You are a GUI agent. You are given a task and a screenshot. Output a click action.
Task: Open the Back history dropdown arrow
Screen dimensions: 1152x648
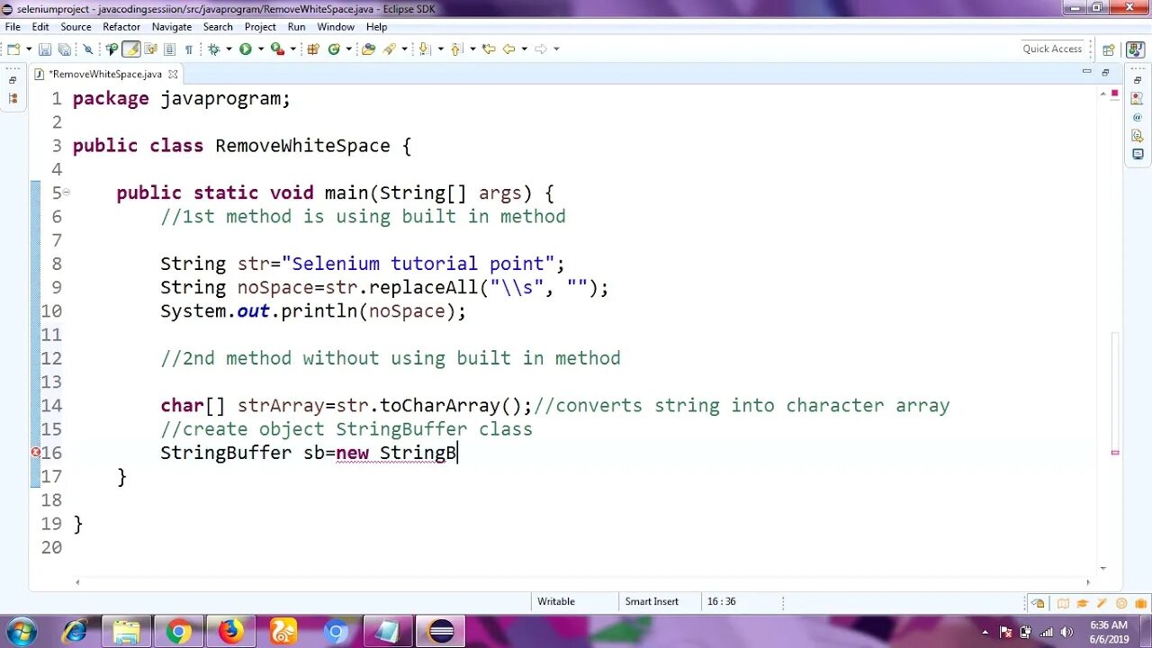(x=524, y=49)
